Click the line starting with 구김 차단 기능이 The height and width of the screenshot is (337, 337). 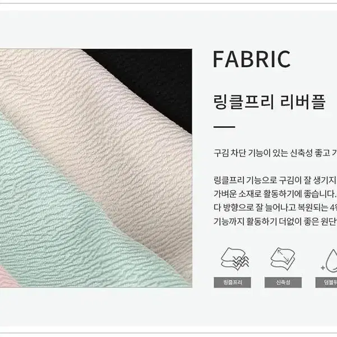275,153
